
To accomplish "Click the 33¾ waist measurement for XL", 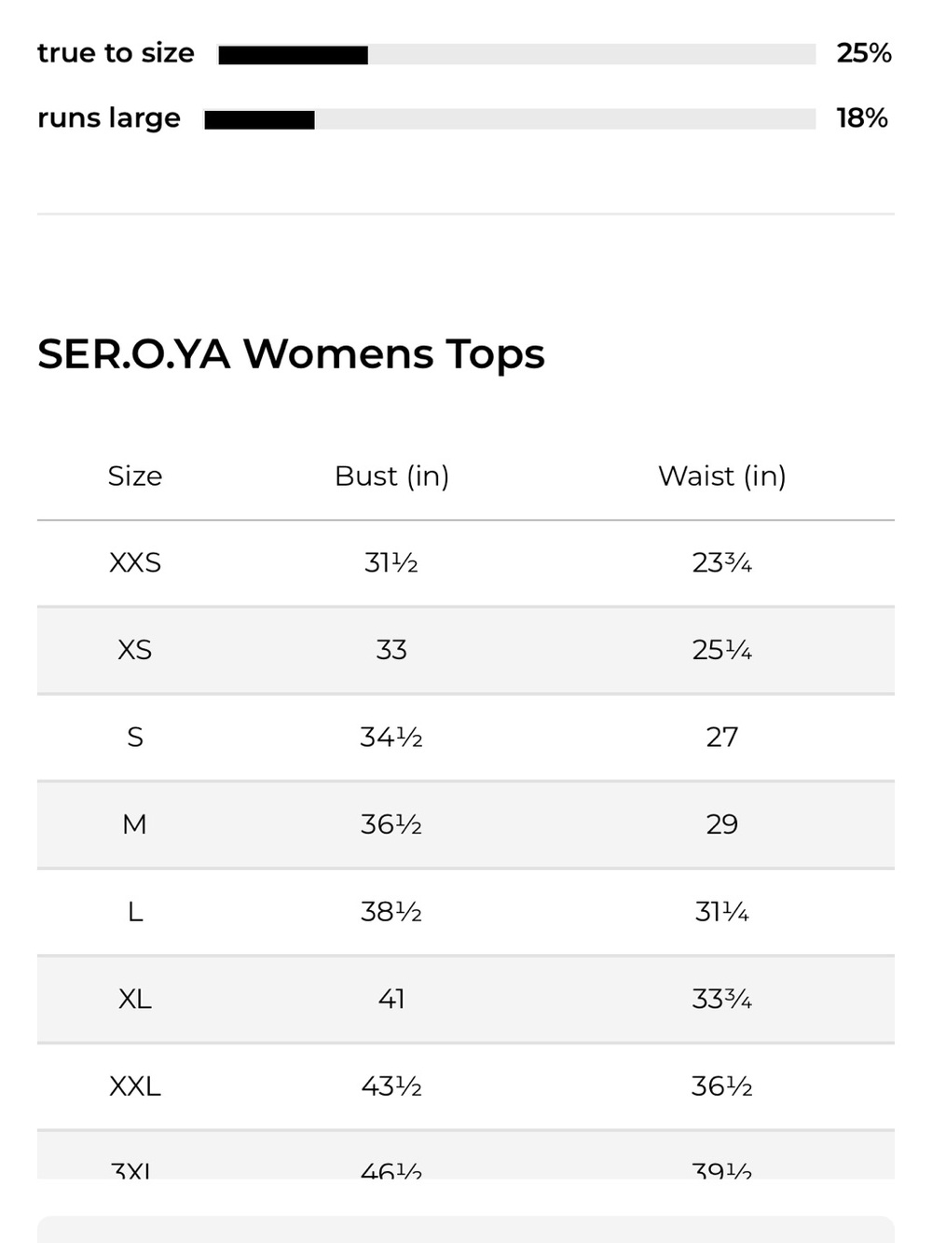I will point(722,999).
